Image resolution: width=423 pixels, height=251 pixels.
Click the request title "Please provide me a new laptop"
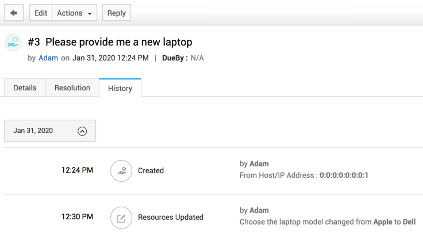(119, 42)
